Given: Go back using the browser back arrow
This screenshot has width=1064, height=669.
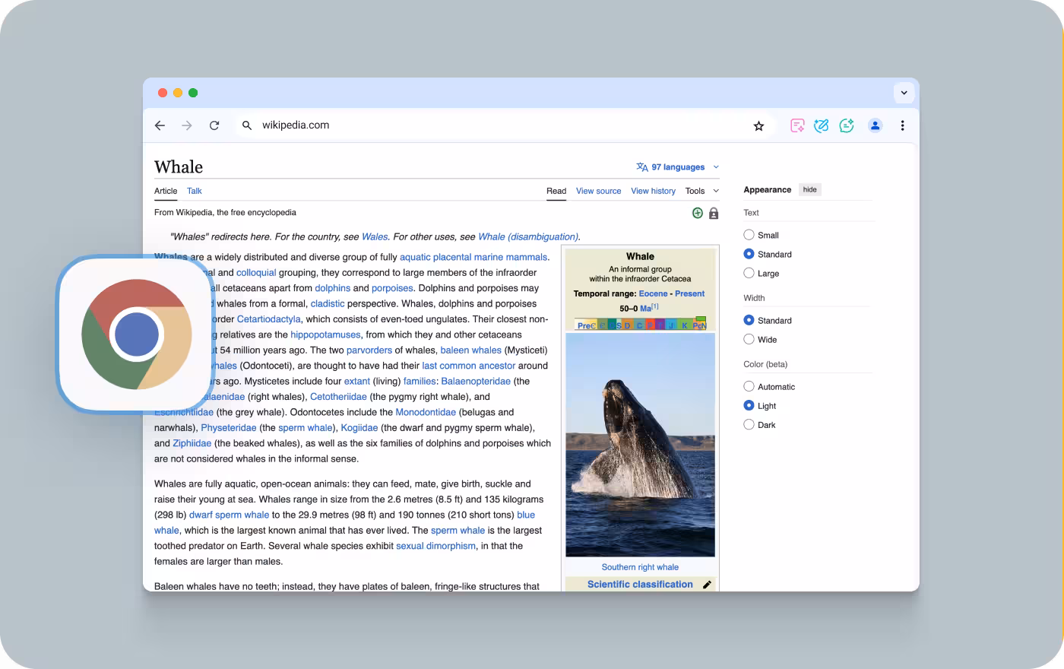Looking at the screenshot, I should pos(160,125).
